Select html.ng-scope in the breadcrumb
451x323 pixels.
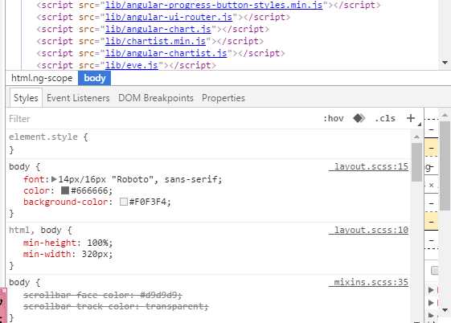[x=42, y=78]
